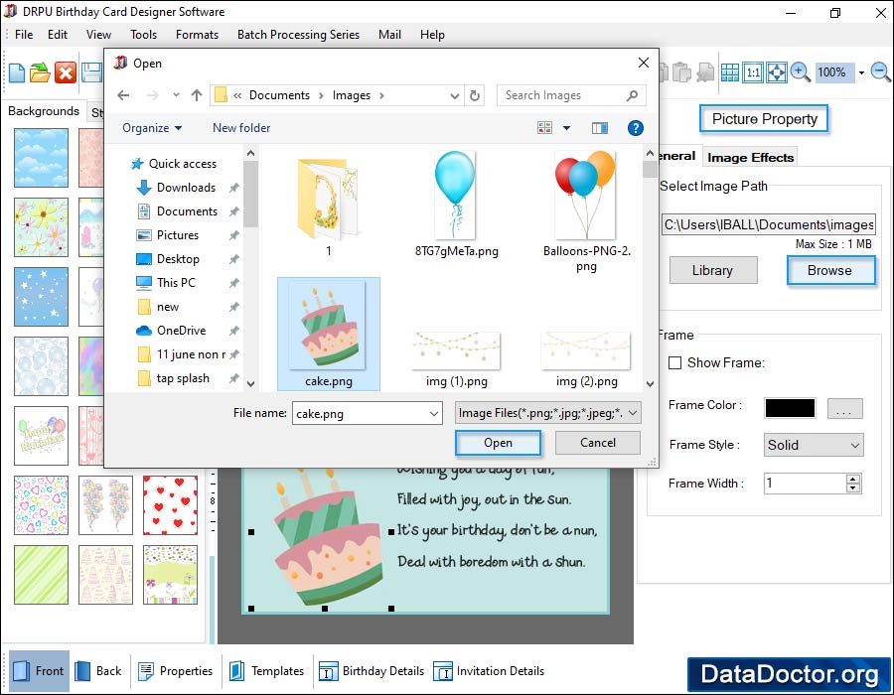The image size is (894, 695).
Task: Enable the Show Frame checkbox
Action: (675, 362)
